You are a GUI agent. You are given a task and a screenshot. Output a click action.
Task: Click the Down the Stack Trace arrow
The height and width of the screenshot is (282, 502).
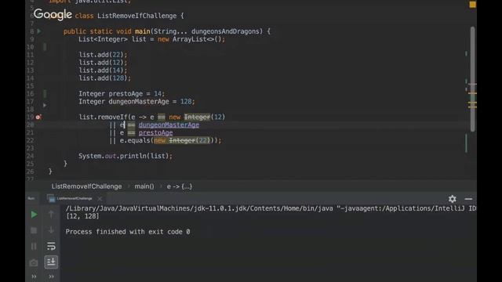point(51,230)
